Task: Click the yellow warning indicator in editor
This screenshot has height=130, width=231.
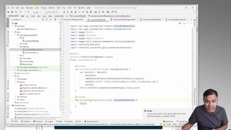Action: tap(184, 23)
